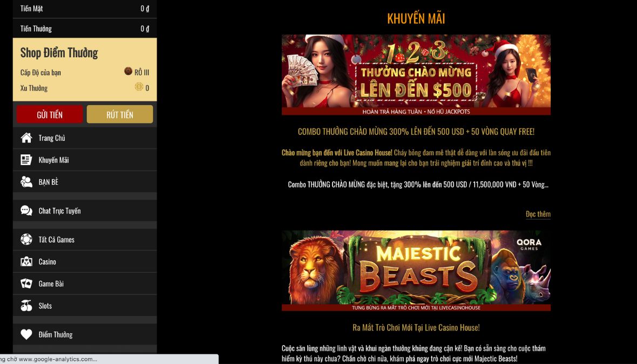Open BẠN BÈ via the friends icon
The height and width of the screenshot is (364, 637).
pyautogui.click(x=26, y=181)
